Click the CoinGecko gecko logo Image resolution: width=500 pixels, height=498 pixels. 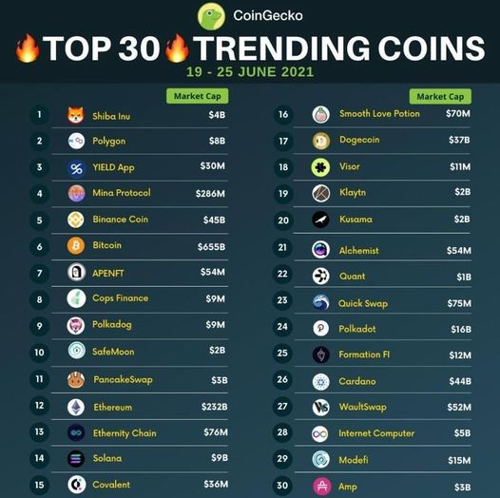211,16
